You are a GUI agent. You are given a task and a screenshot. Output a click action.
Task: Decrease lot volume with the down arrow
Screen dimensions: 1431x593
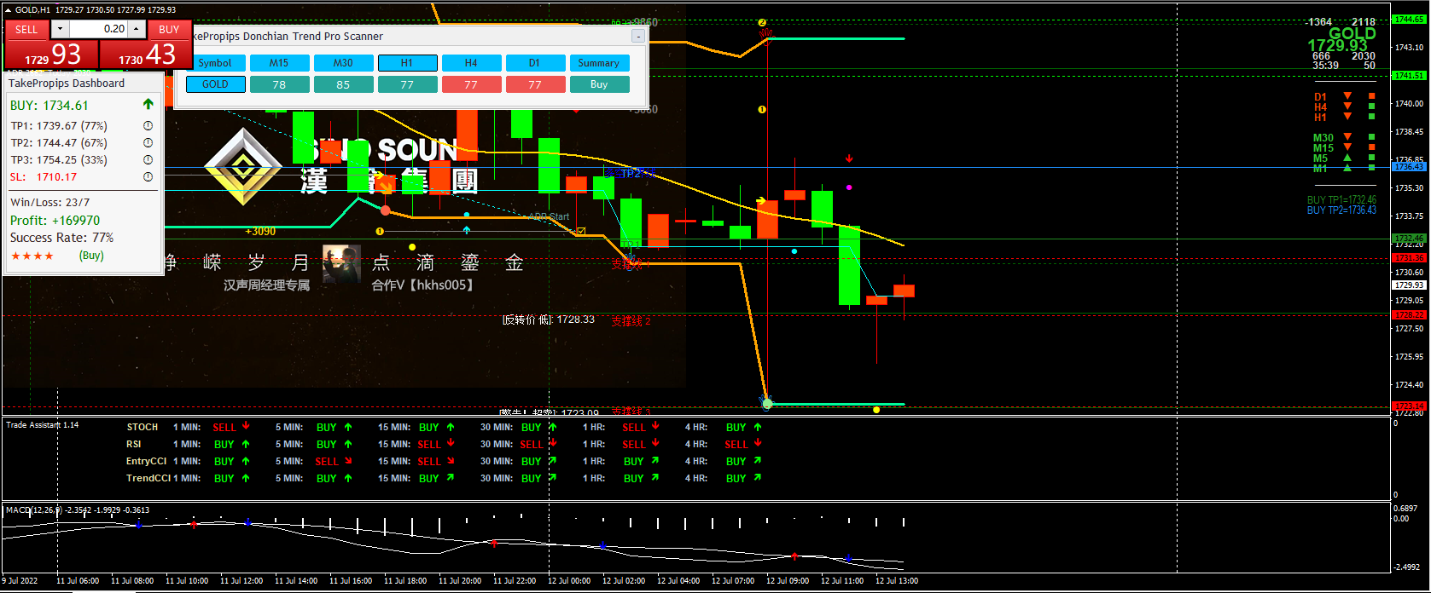(60, 29)
